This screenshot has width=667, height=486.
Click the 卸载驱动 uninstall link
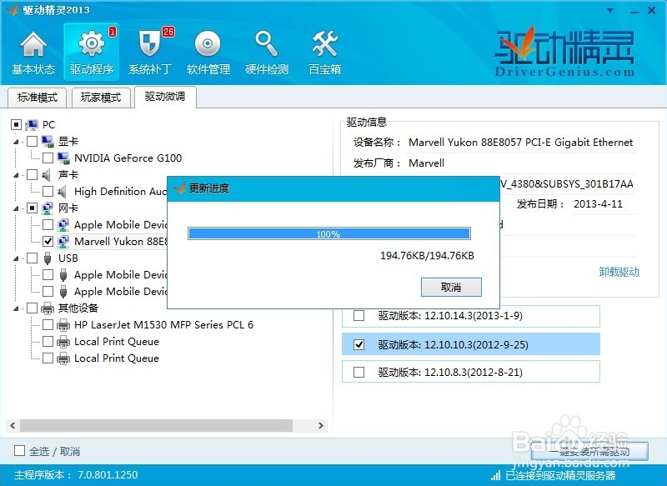click(x=620, y=273)
